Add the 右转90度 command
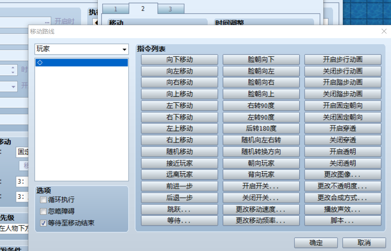This screenshot has height=251, width=391. (x=261, y=106)
